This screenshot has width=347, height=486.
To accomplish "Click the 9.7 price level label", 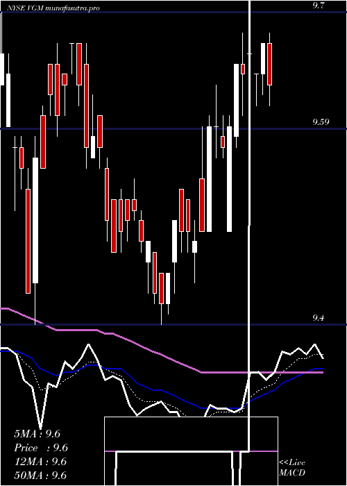I will tap(319, 6).
